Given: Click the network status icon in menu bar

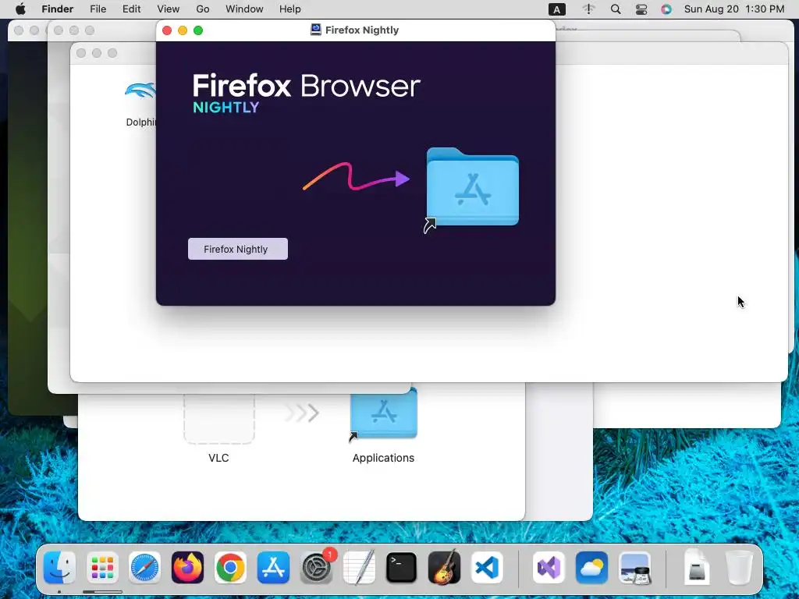Looking at the screenshot, I should [x=588, y=9].
